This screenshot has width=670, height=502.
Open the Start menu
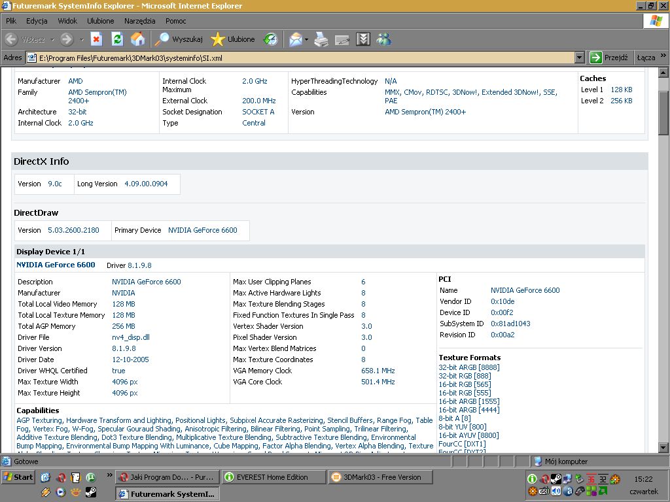click(18, 477)
